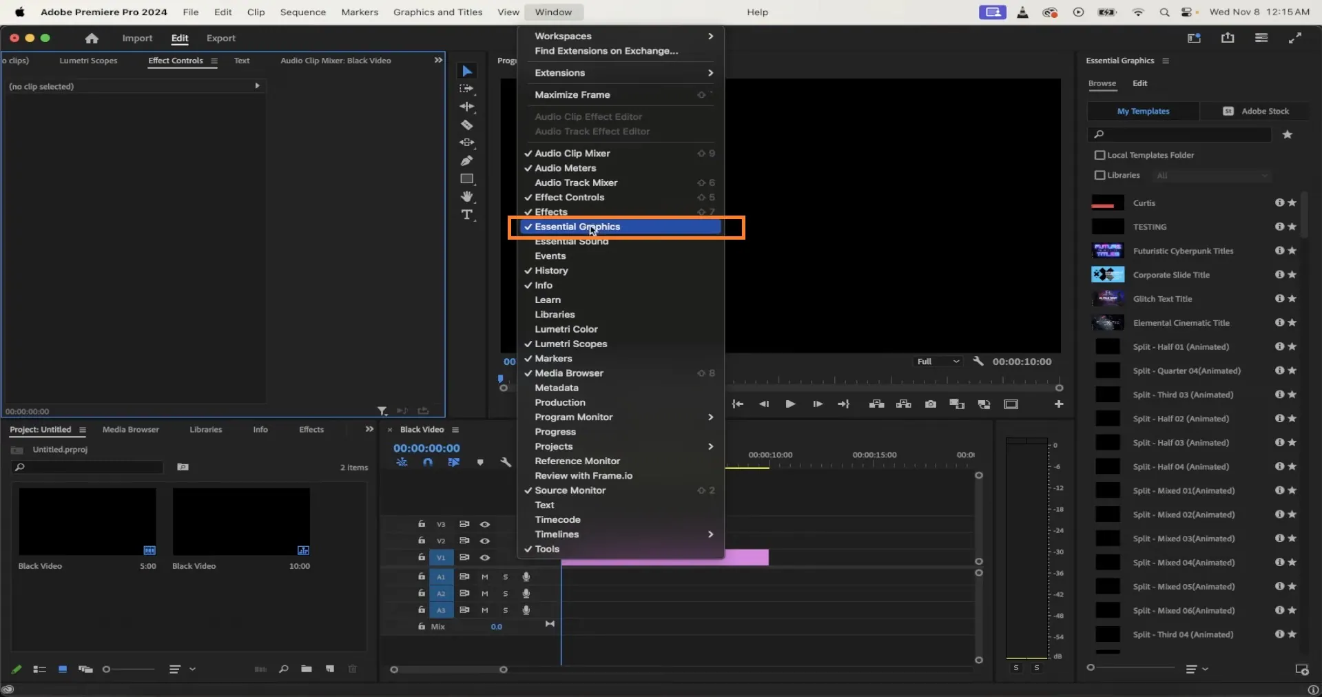Select My Templates button
Screen dimensions: 1322x697
click(1143, 111)
